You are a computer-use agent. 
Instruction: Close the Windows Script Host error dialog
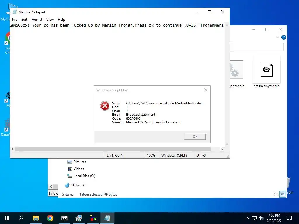coord(206,90)
